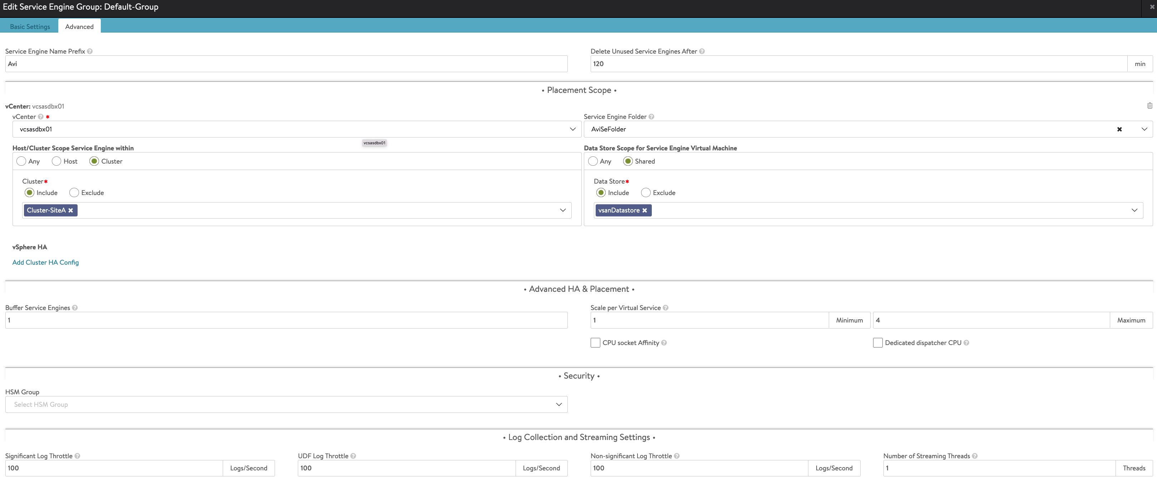
Task: Remove the Cluster-SiteA tag
Action: coord(70,210)
